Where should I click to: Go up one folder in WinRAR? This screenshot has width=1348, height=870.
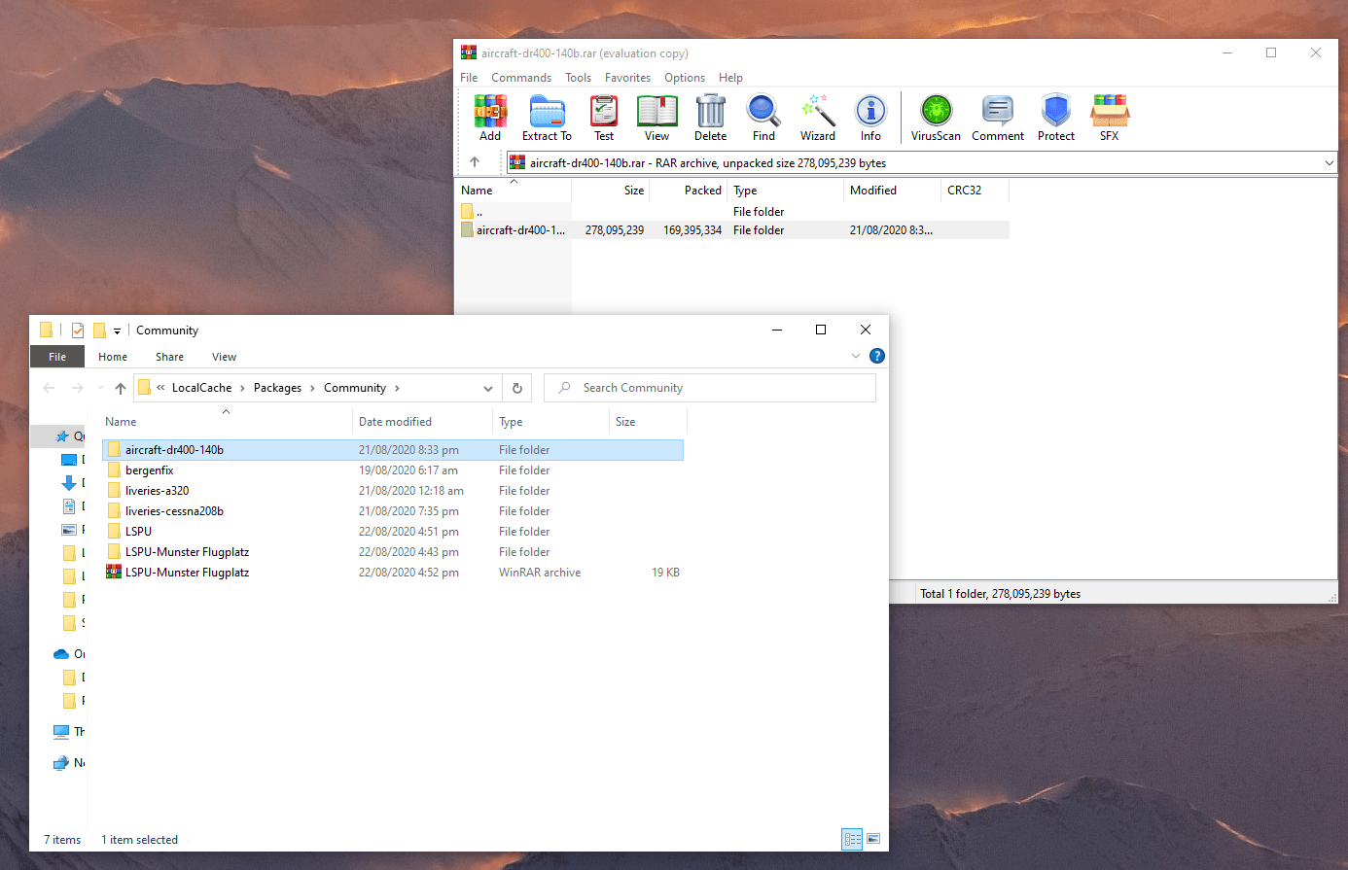click(x=475, y=162)
